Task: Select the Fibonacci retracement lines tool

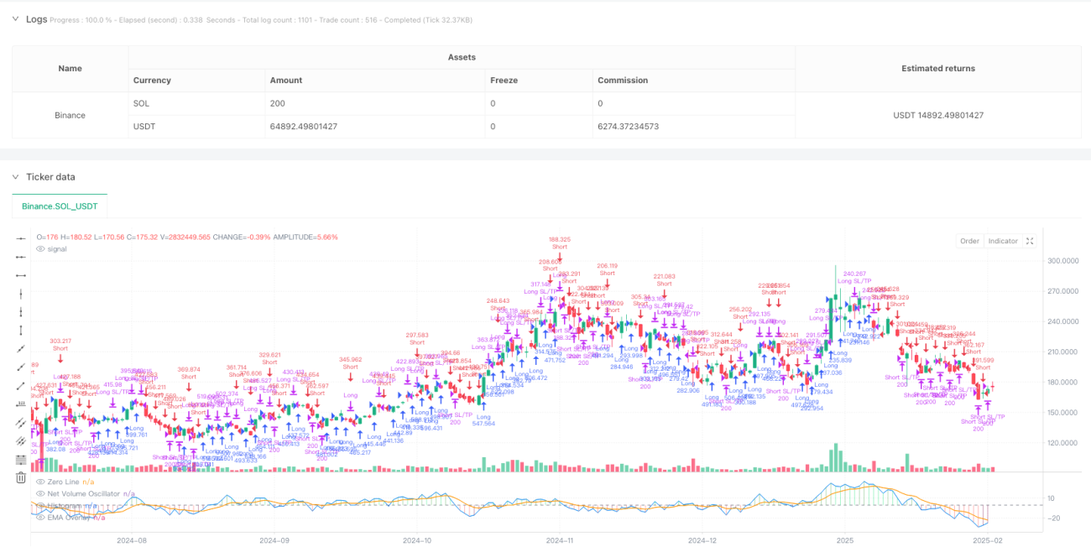Action: click(x=21, y=459)
